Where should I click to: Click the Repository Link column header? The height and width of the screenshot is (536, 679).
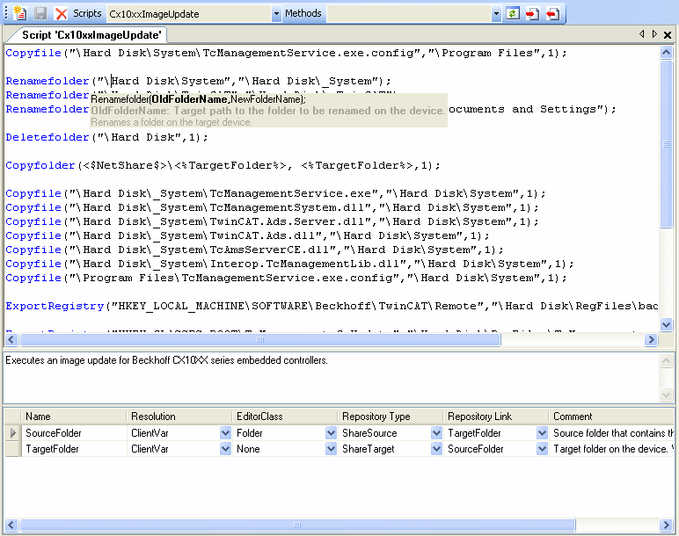pos(497,416)
